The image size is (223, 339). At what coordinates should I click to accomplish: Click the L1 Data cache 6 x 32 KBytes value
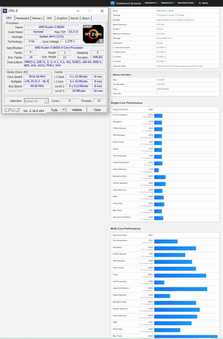pos(78,77)
